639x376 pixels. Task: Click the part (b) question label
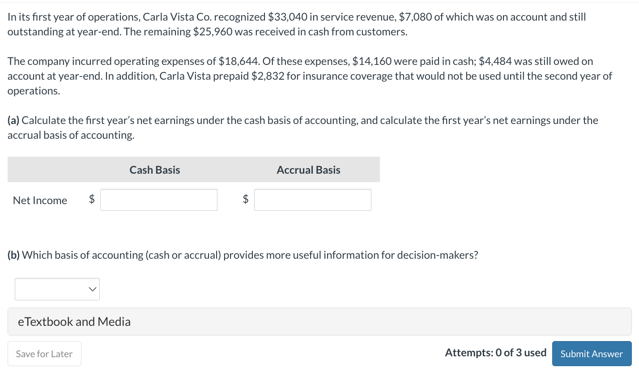coord(14,255)
